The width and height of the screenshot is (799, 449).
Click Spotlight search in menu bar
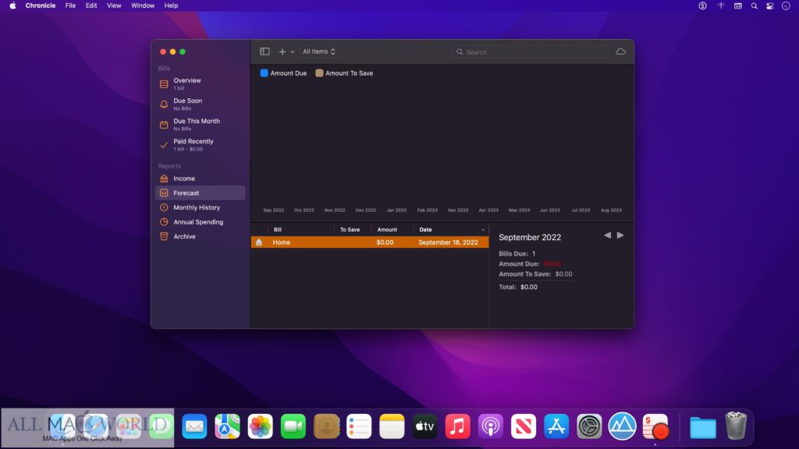pos(755,5)
